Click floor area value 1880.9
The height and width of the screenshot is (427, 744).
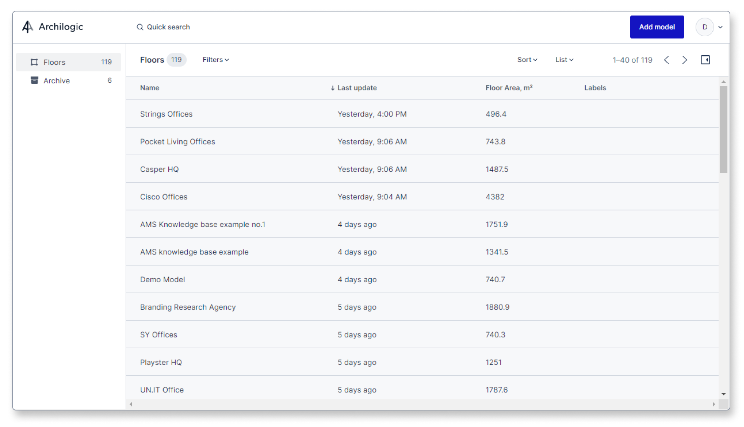pyautogui.click(x=497, y=307)
